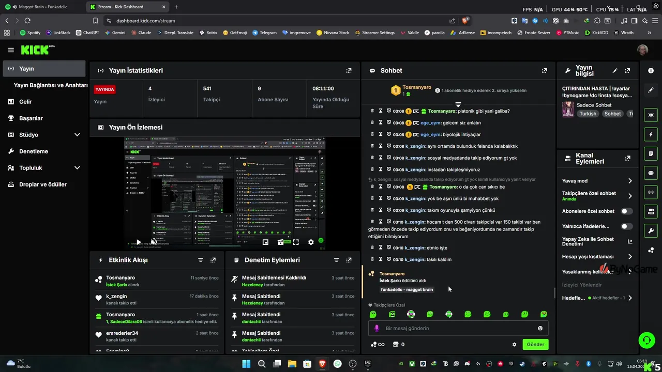Filter the Denetim Eylemleri list
Screen dimensions: 662x372
click(336, 260)
